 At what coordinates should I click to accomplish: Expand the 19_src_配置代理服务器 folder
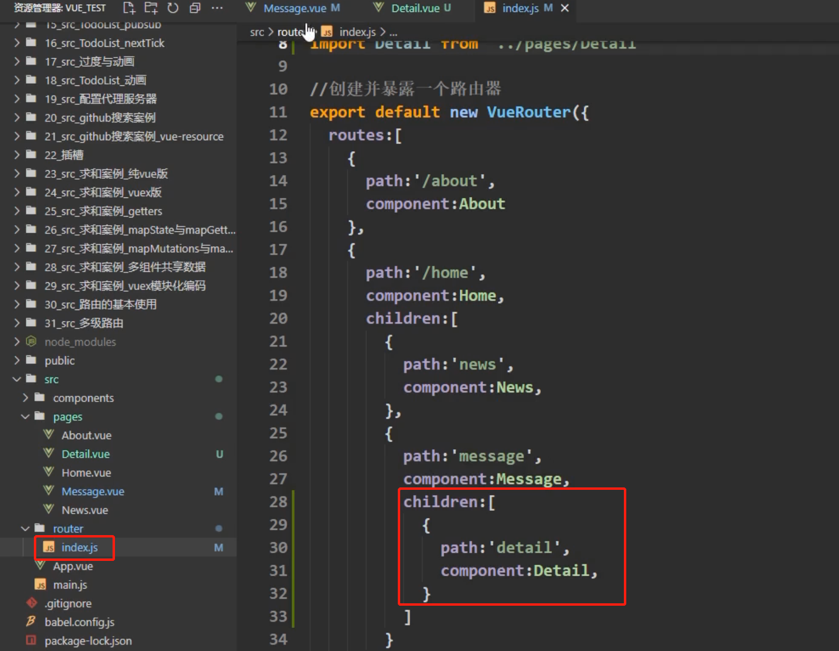click(x=17, y=99)
